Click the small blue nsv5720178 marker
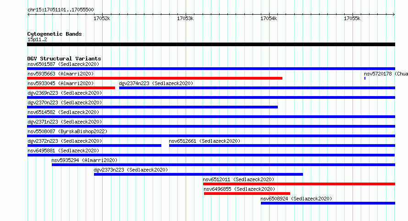Screen dimensions: 408x221 tap(365, 78)
